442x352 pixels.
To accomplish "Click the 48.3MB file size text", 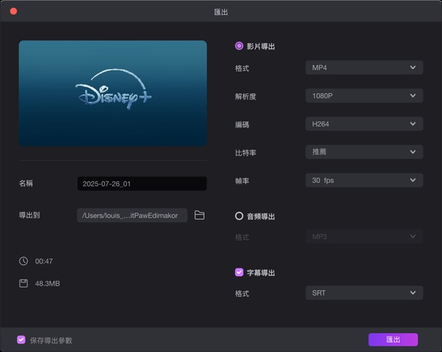I will [x=48, y=283].
